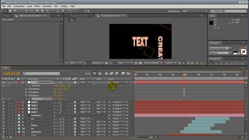Select the Hand tool
This screenshot has width=249, height=140.
tap(10, 11)
